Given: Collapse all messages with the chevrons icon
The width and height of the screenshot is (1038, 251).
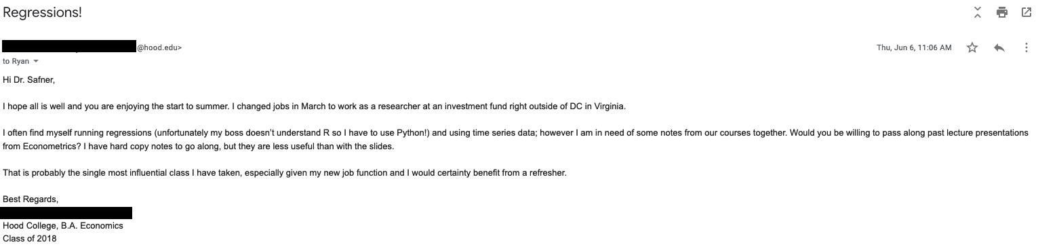Looking at the screenshot, I should tap(977, 12).
